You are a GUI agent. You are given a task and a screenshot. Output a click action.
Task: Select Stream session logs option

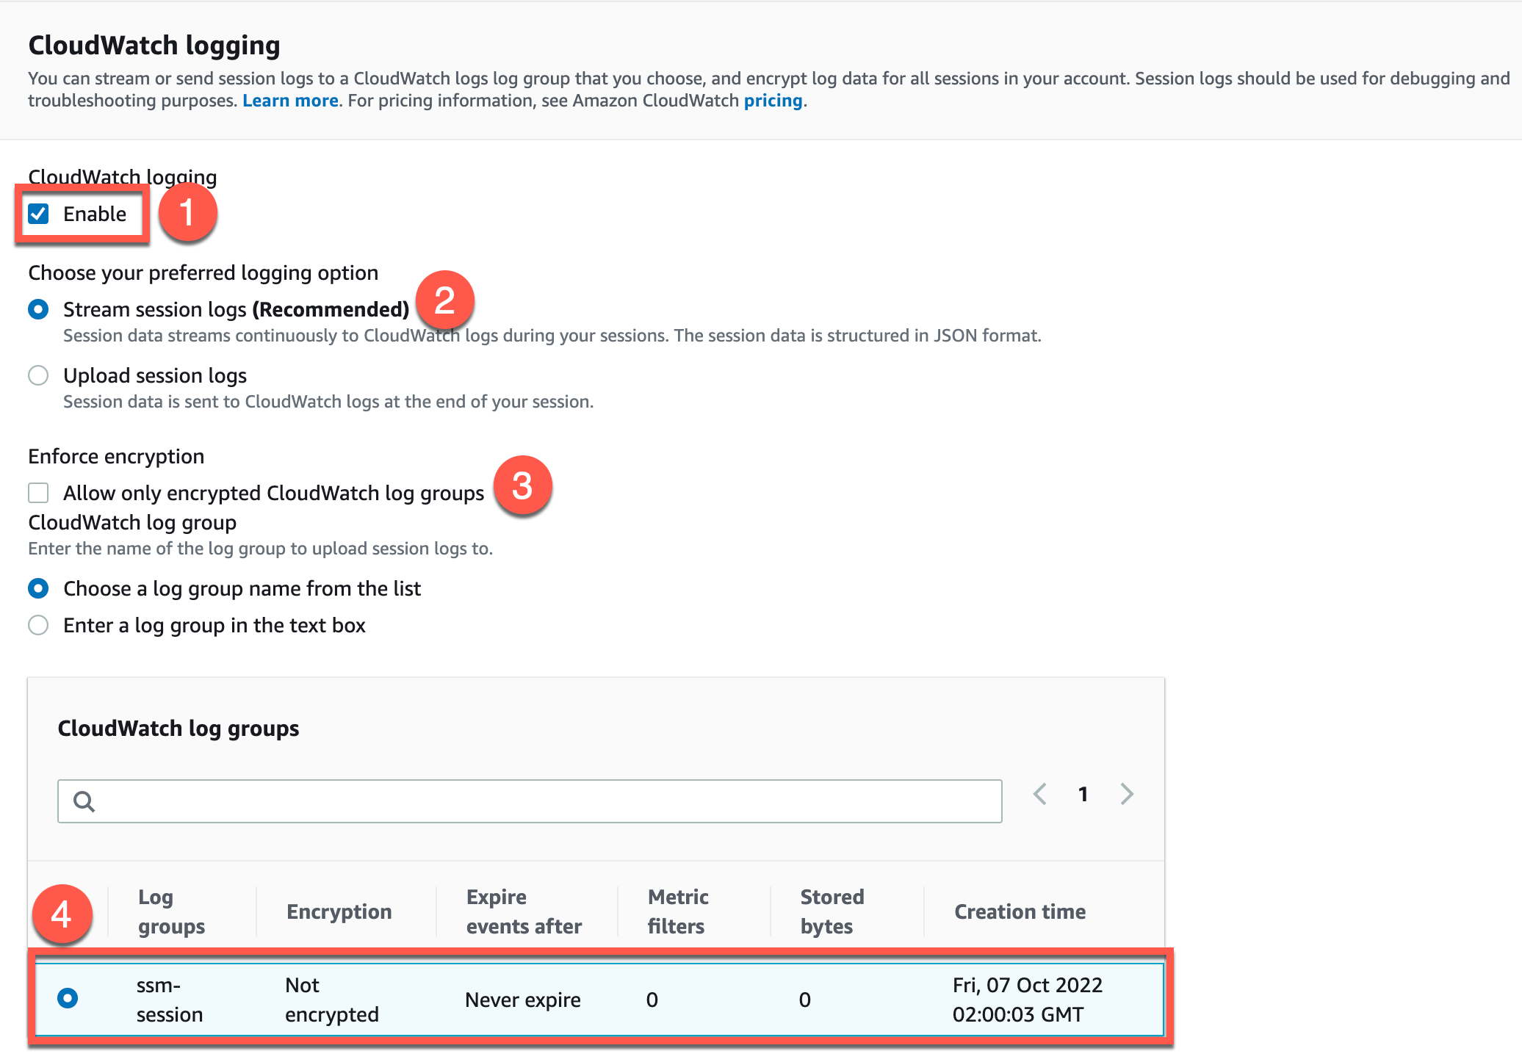tap(37, 309)
